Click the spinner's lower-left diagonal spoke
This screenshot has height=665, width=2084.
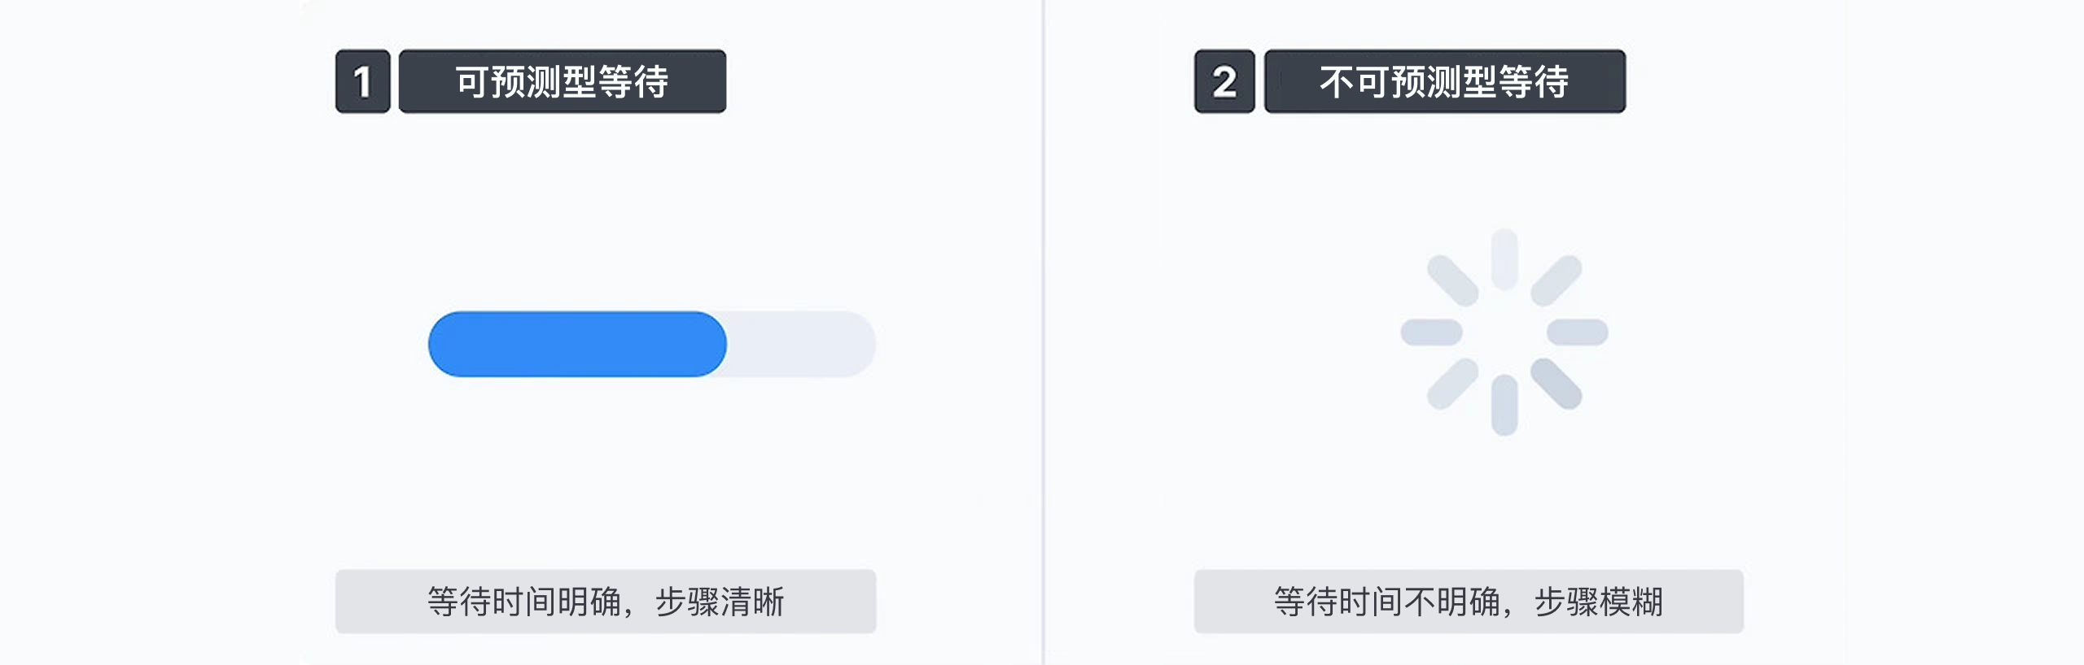pos(1452,384)
